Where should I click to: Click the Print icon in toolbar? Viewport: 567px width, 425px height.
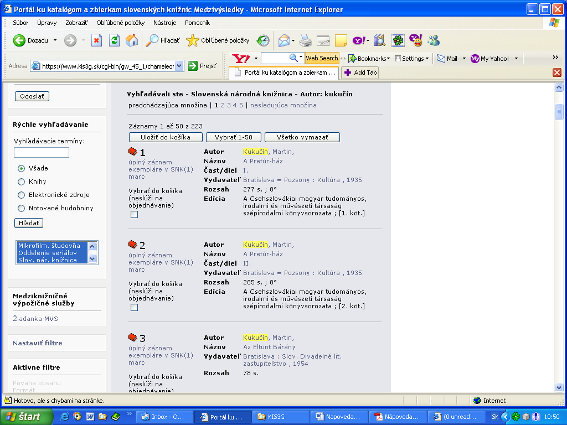click(x=306, y=40)
